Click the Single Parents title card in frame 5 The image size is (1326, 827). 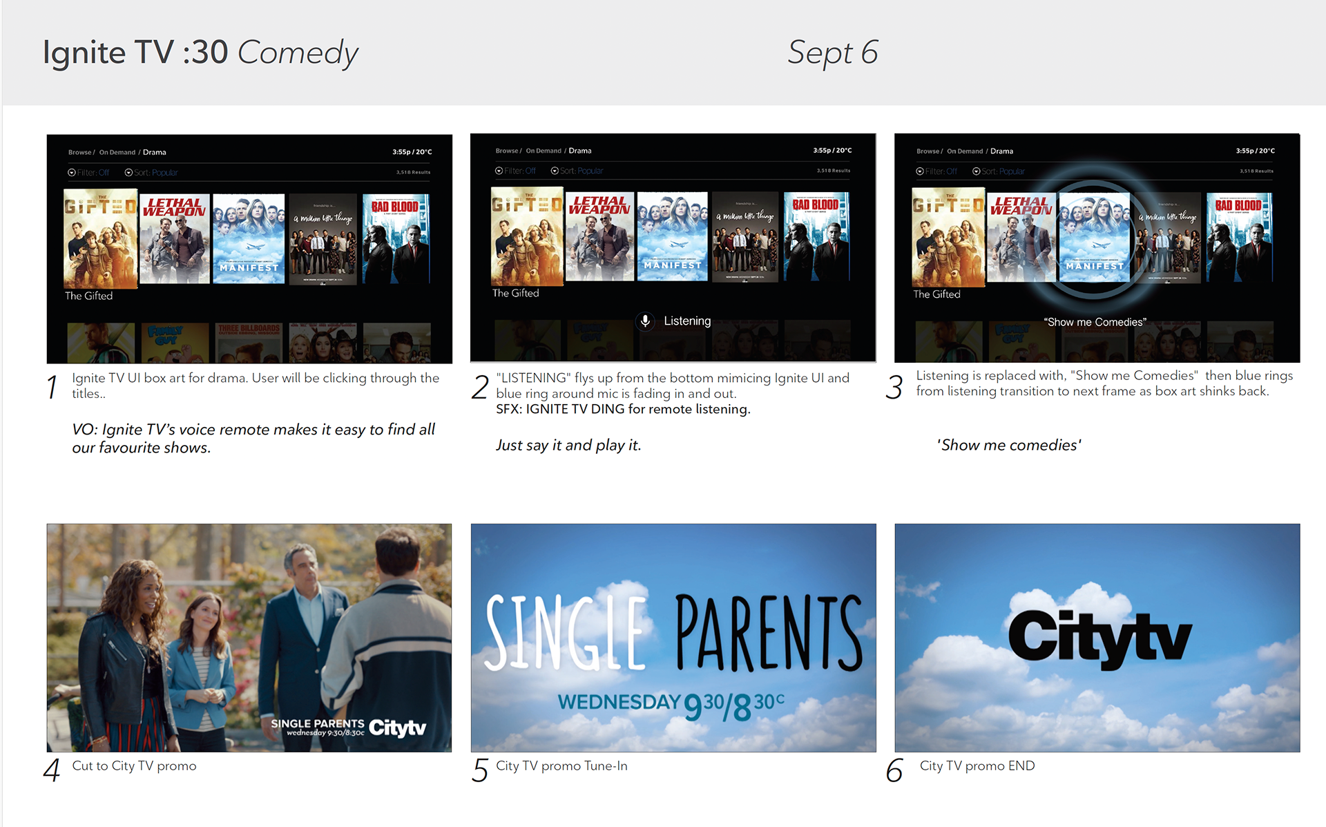pos(673,638)
